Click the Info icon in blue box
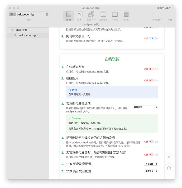The image size is (182, 188). (70, 90)
